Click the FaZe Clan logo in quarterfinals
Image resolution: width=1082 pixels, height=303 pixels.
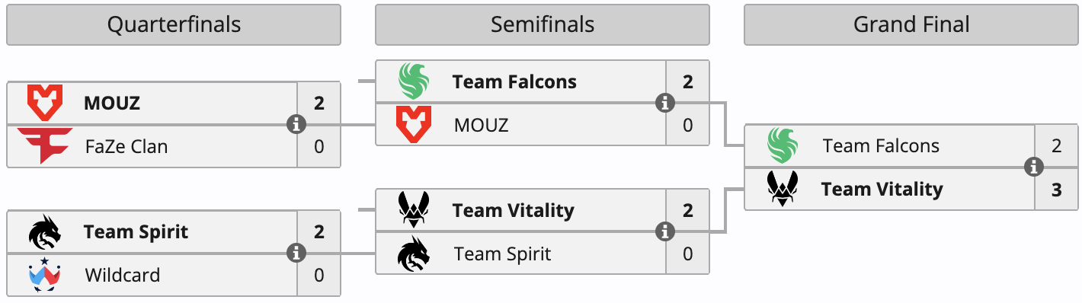(x=44, y=145)
